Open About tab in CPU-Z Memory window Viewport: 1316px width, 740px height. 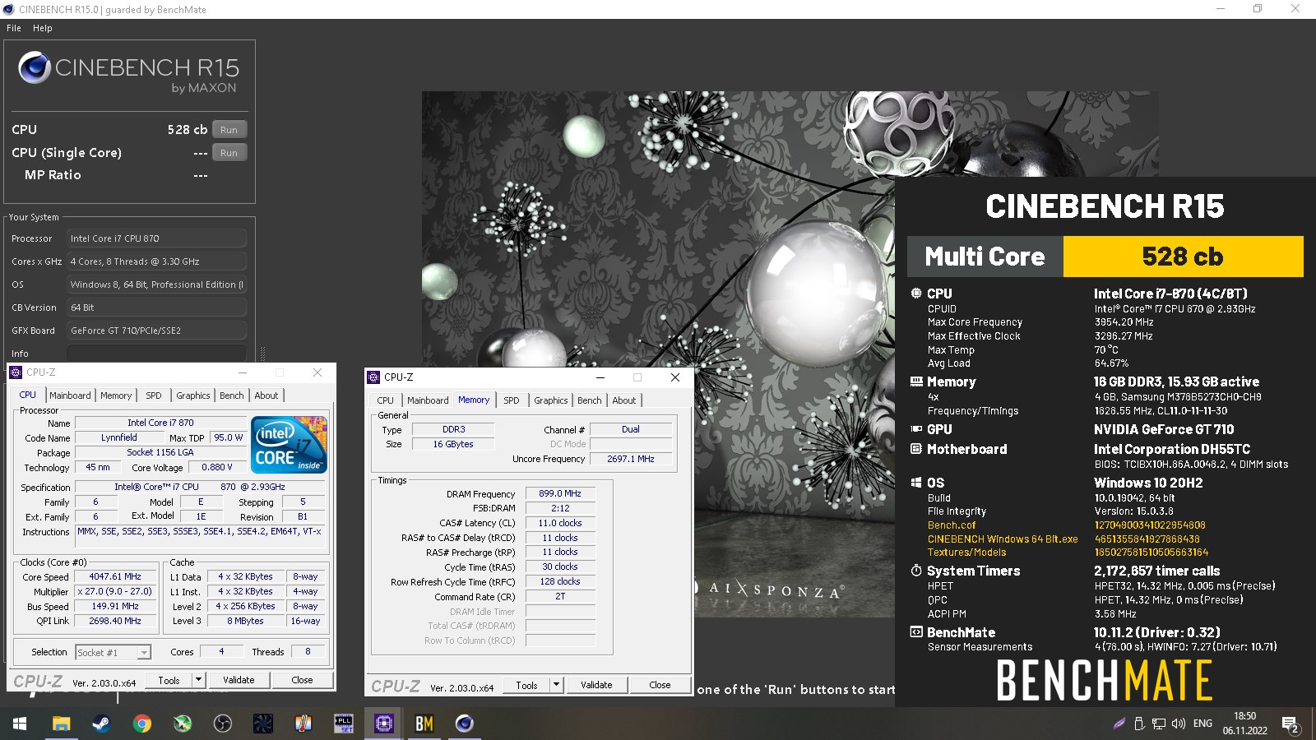[x=624, y=400]
